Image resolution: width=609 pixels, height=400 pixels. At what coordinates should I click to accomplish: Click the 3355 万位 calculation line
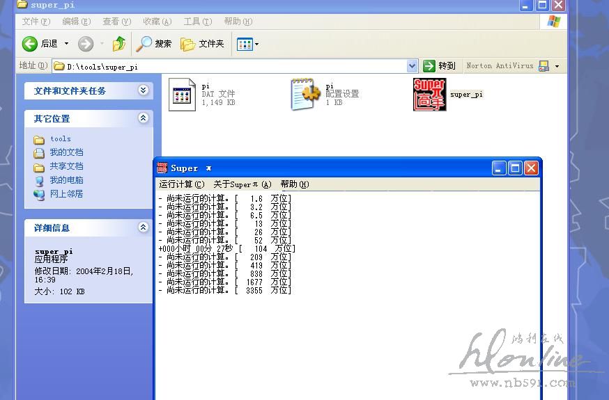[x=225, y=290]
